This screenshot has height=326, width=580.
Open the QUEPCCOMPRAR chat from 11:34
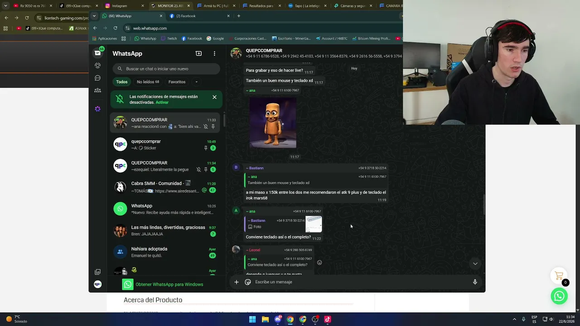[165, 166]
